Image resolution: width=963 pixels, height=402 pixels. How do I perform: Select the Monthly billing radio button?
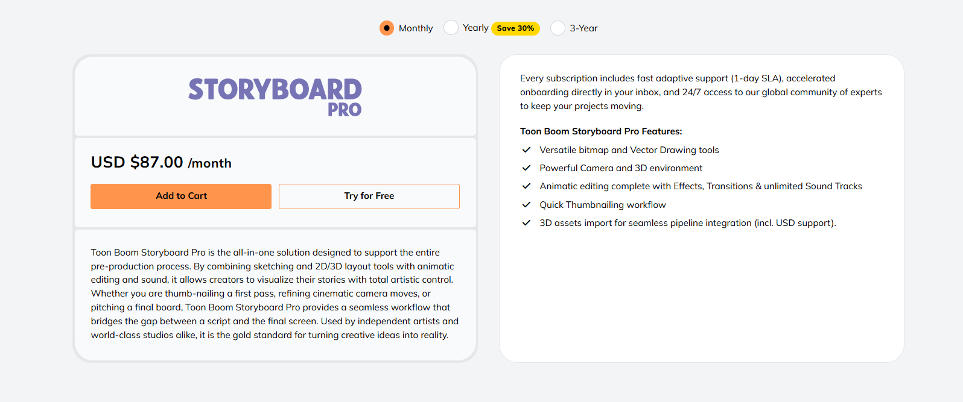[387, 28]
